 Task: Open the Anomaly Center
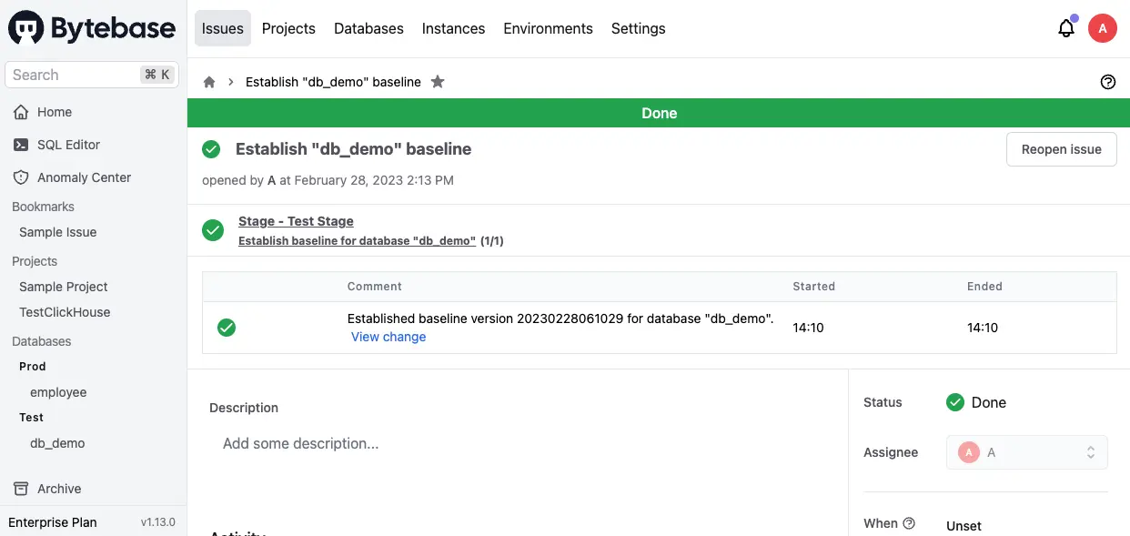point(83,177)
